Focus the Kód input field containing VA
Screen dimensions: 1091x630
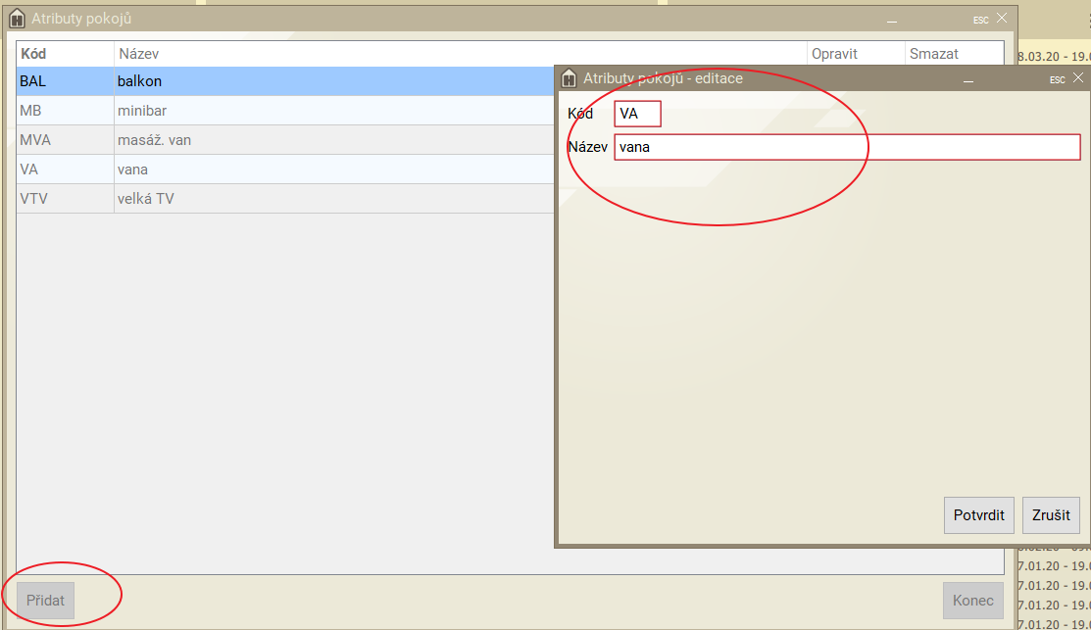click(x=637, y=114)
